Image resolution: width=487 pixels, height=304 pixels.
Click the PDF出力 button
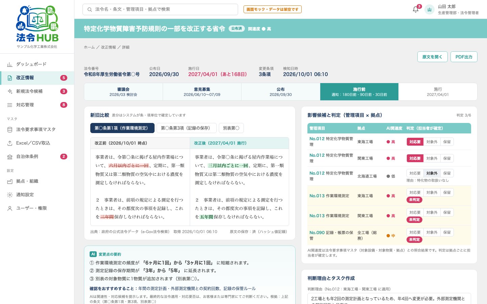(x=464, y=57)
